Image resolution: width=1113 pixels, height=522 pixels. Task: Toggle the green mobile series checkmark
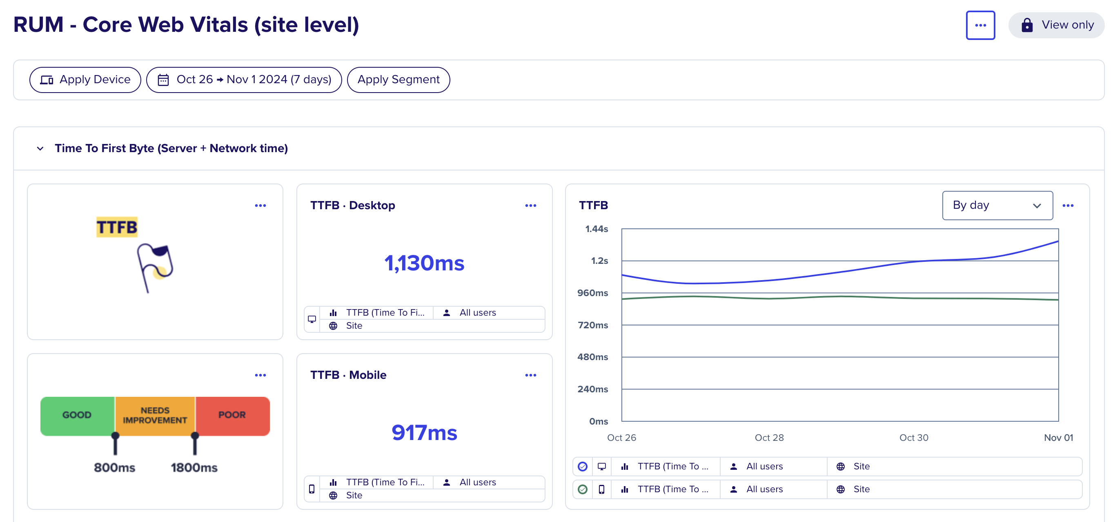(x=582, y=489)
